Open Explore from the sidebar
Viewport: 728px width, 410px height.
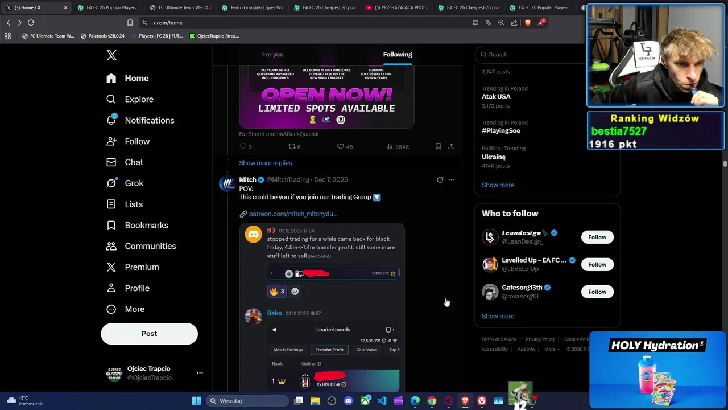(x=130, y=99)
